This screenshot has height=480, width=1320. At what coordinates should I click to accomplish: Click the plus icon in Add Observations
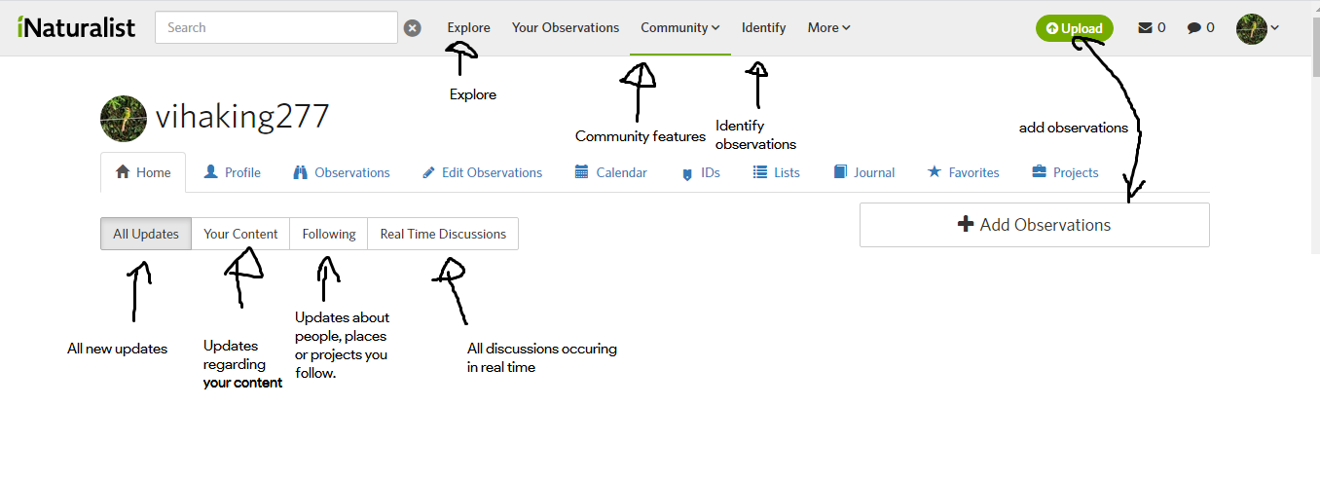pos(966,225)
